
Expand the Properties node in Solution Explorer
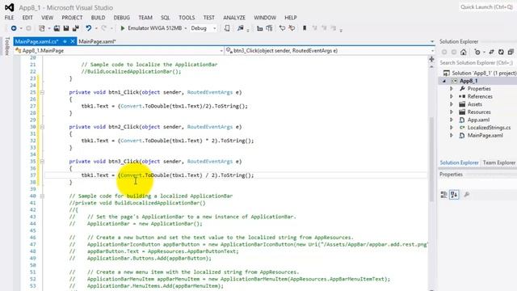pos(452,89)
